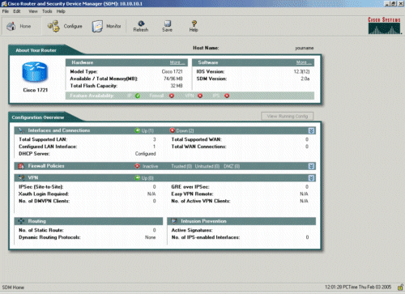Click the Cisco 1721 router image
405x294 pixels.
[x=35, y=72]
